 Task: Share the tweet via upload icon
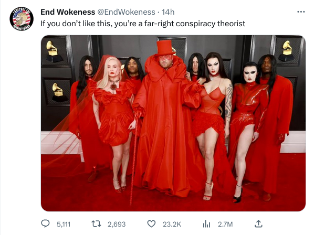pyautogui.click(x=258, y=223)
